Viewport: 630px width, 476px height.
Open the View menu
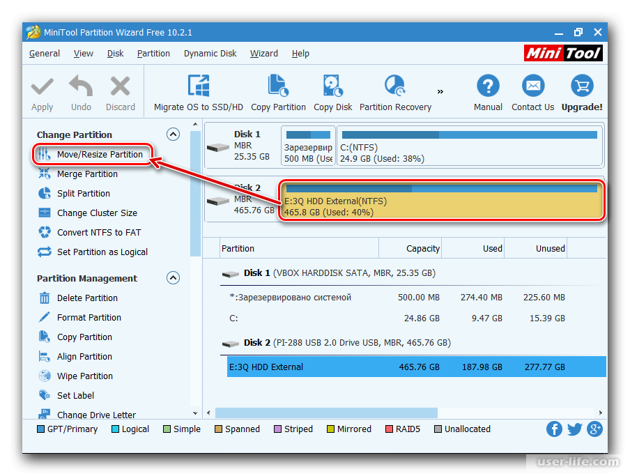(x=83, y=54)
